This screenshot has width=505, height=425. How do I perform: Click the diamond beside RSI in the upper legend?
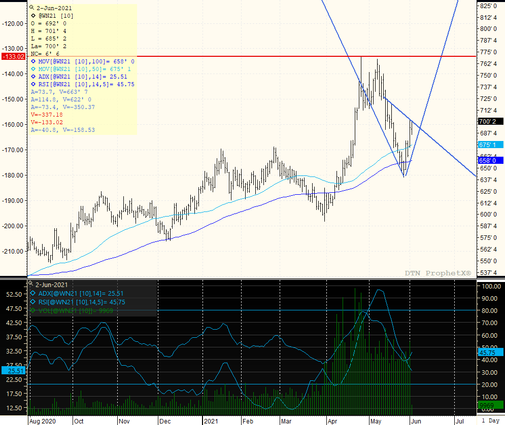pyautogui.click(x=33, y=84)
